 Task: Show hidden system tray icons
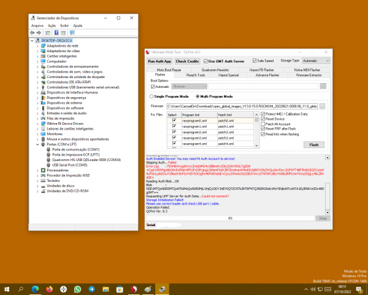306,289
